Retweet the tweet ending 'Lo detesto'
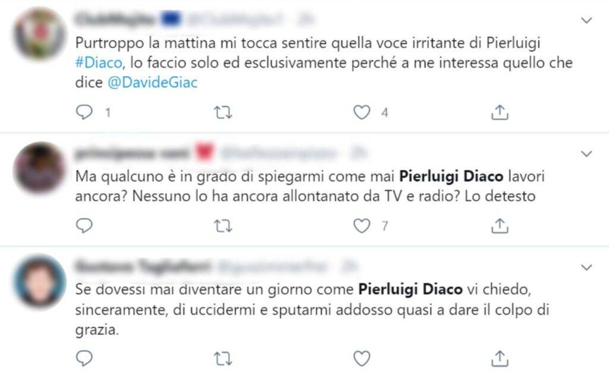Screen dimensions: 609x377 (223, 226)
